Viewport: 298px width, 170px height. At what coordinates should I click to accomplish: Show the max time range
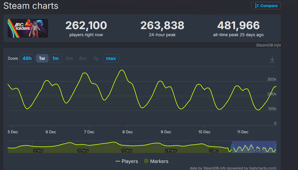click(x=111, y=58)
